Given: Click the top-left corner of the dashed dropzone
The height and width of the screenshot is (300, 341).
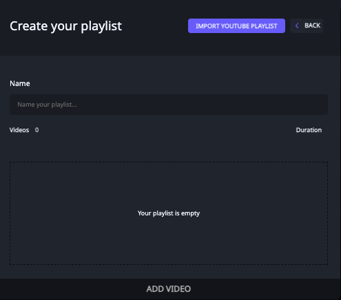Looking at the screenshot, I should tap(12, 164).
